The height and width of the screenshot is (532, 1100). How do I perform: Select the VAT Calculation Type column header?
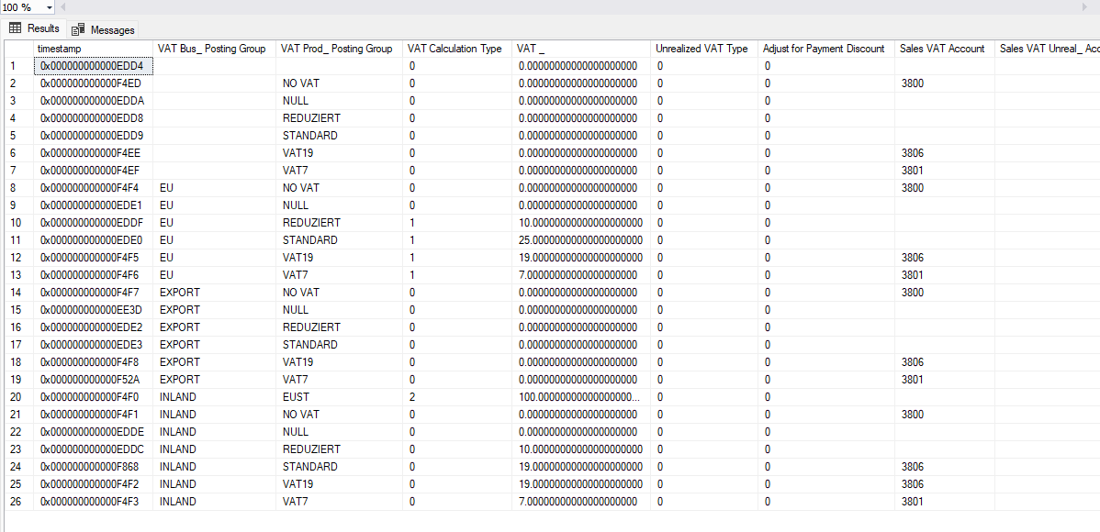tap(456, 49)
